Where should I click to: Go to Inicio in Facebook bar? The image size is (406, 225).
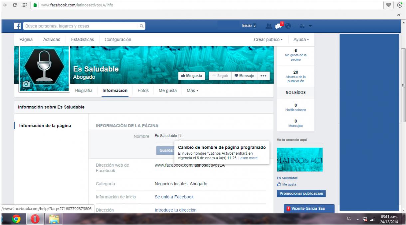247,26
